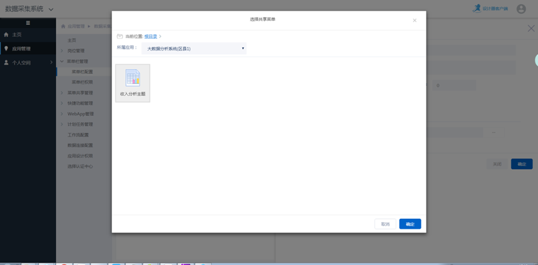
Task: Select the 收入分析主题 report thumbnail
Action: 133,83
